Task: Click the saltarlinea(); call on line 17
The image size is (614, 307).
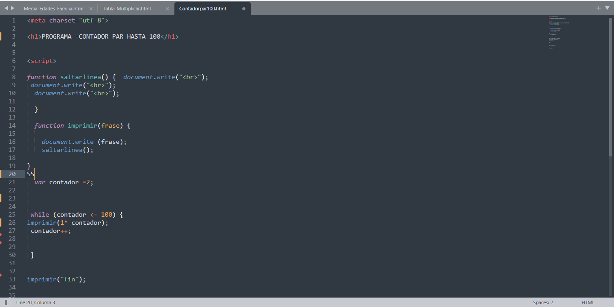Action: (68, 150)
